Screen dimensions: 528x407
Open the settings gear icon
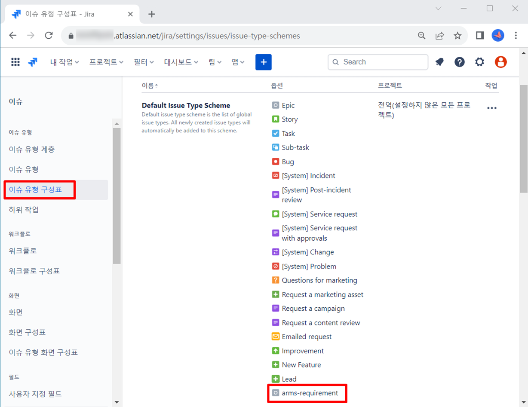(479, 62)
